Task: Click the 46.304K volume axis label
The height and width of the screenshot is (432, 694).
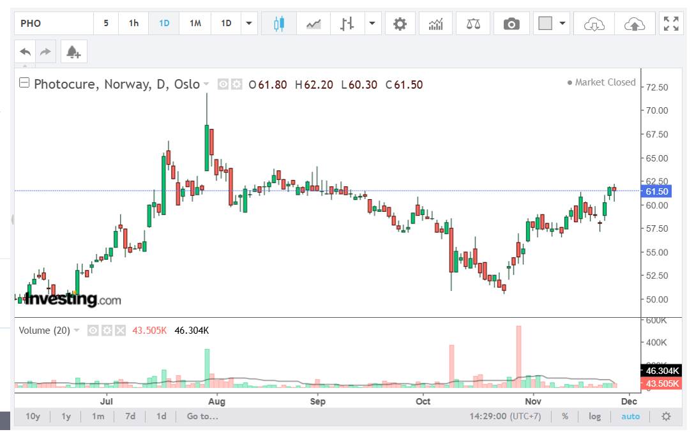Action: coord(661,371)
